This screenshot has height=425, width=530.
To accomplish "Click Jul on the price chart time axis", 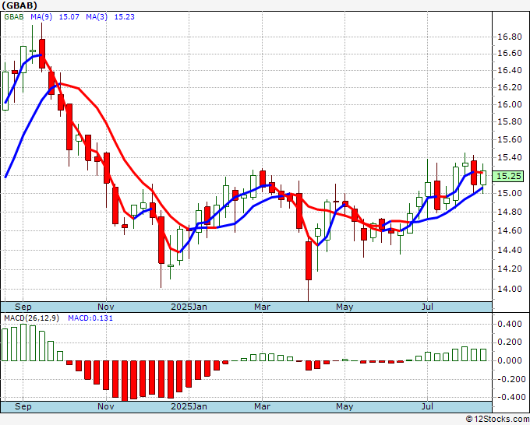I will (x=428, y=307).
